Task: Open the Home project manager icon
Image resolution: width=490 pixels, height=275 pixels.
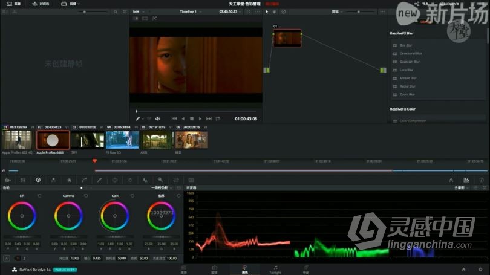Action: click(464, 270)
